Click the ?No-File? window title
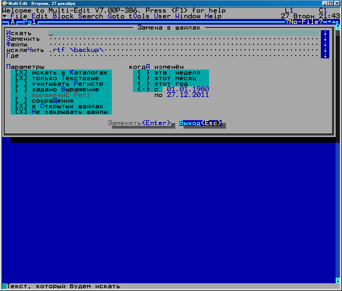 304,22
